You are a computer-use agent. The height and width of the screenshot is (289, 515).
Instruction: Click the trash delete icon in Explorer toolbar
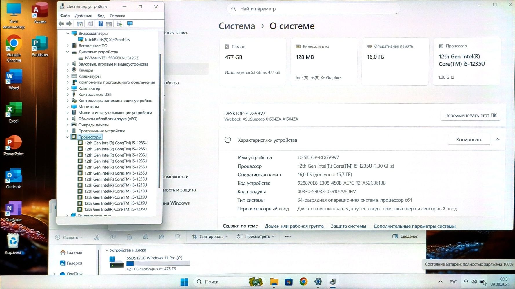[178, 237]
